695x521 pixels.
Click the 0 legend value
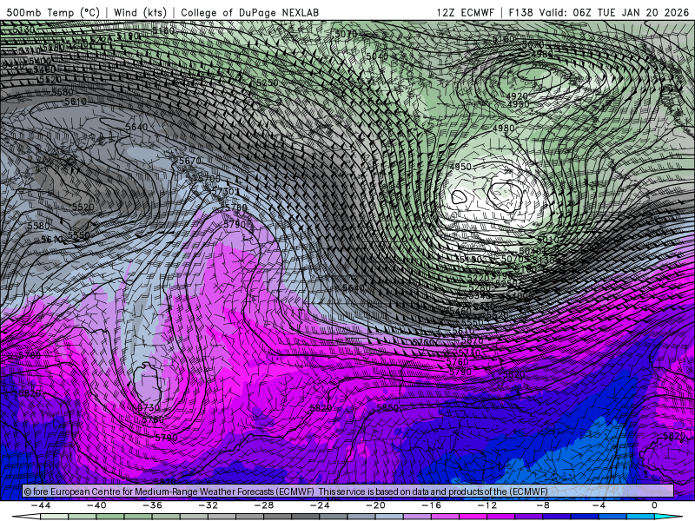(x=655, y=505)
